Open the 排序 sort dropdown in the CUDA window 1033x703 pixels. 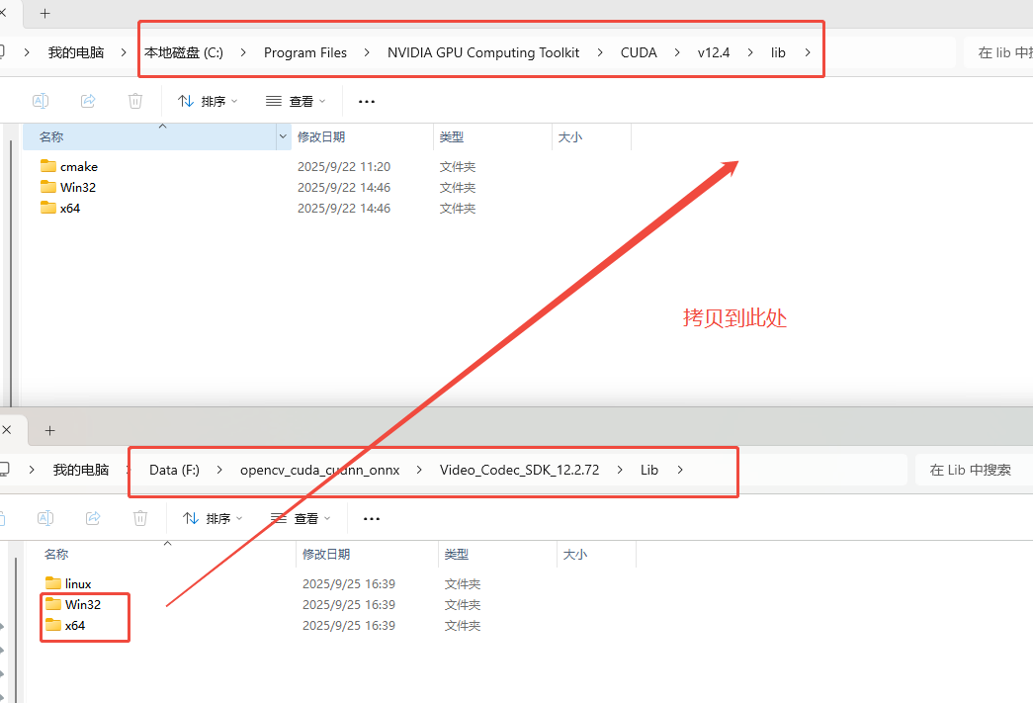tap(208, 101)
